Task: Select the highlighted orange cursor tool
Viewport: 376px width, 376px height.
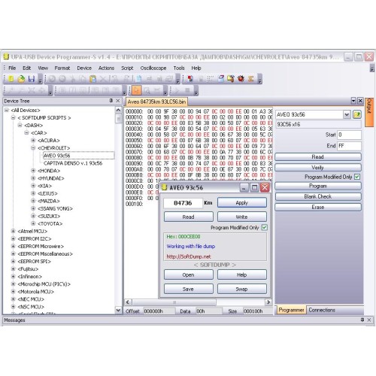Action: point(136,90)
